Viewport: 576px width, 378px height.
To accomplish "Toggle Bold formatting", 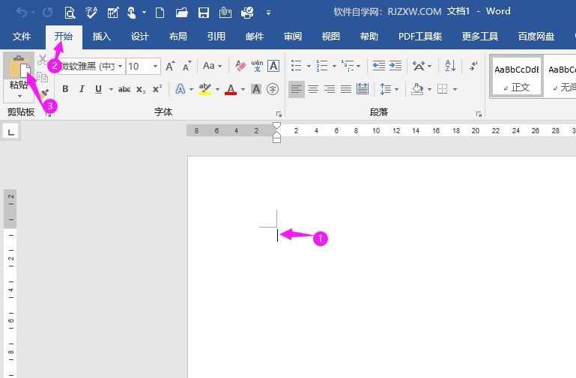I will [65, 89].
